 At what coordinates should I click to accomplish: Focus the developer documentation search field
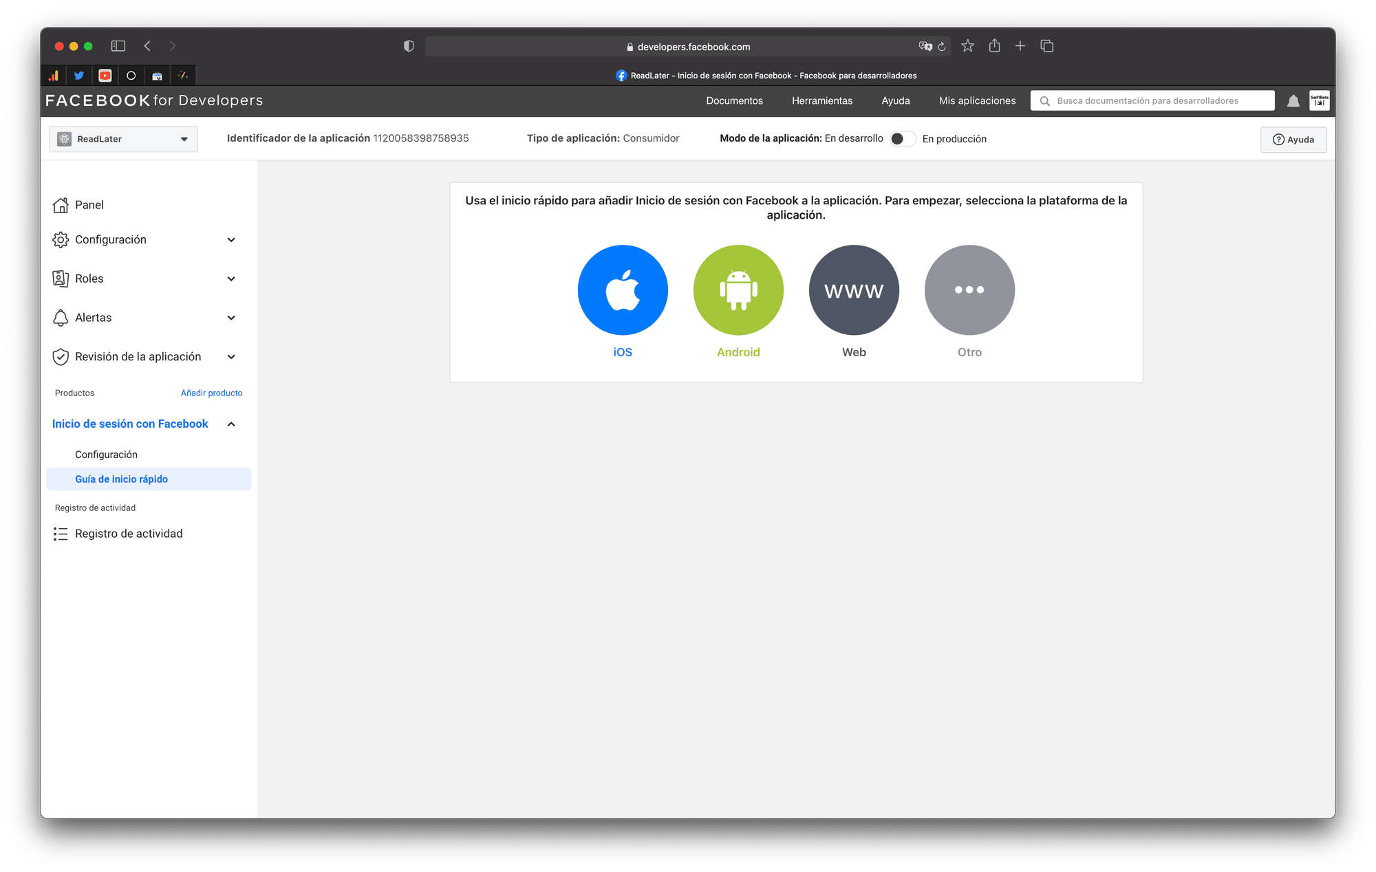click(x=1152, y=100)
